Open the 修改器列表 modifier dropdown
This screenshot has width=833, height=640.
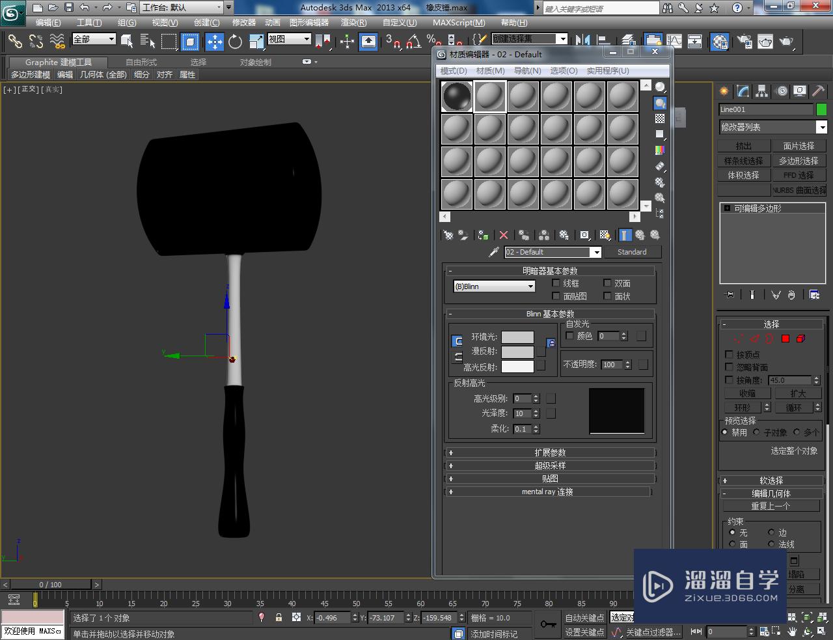tap(772, 127)
